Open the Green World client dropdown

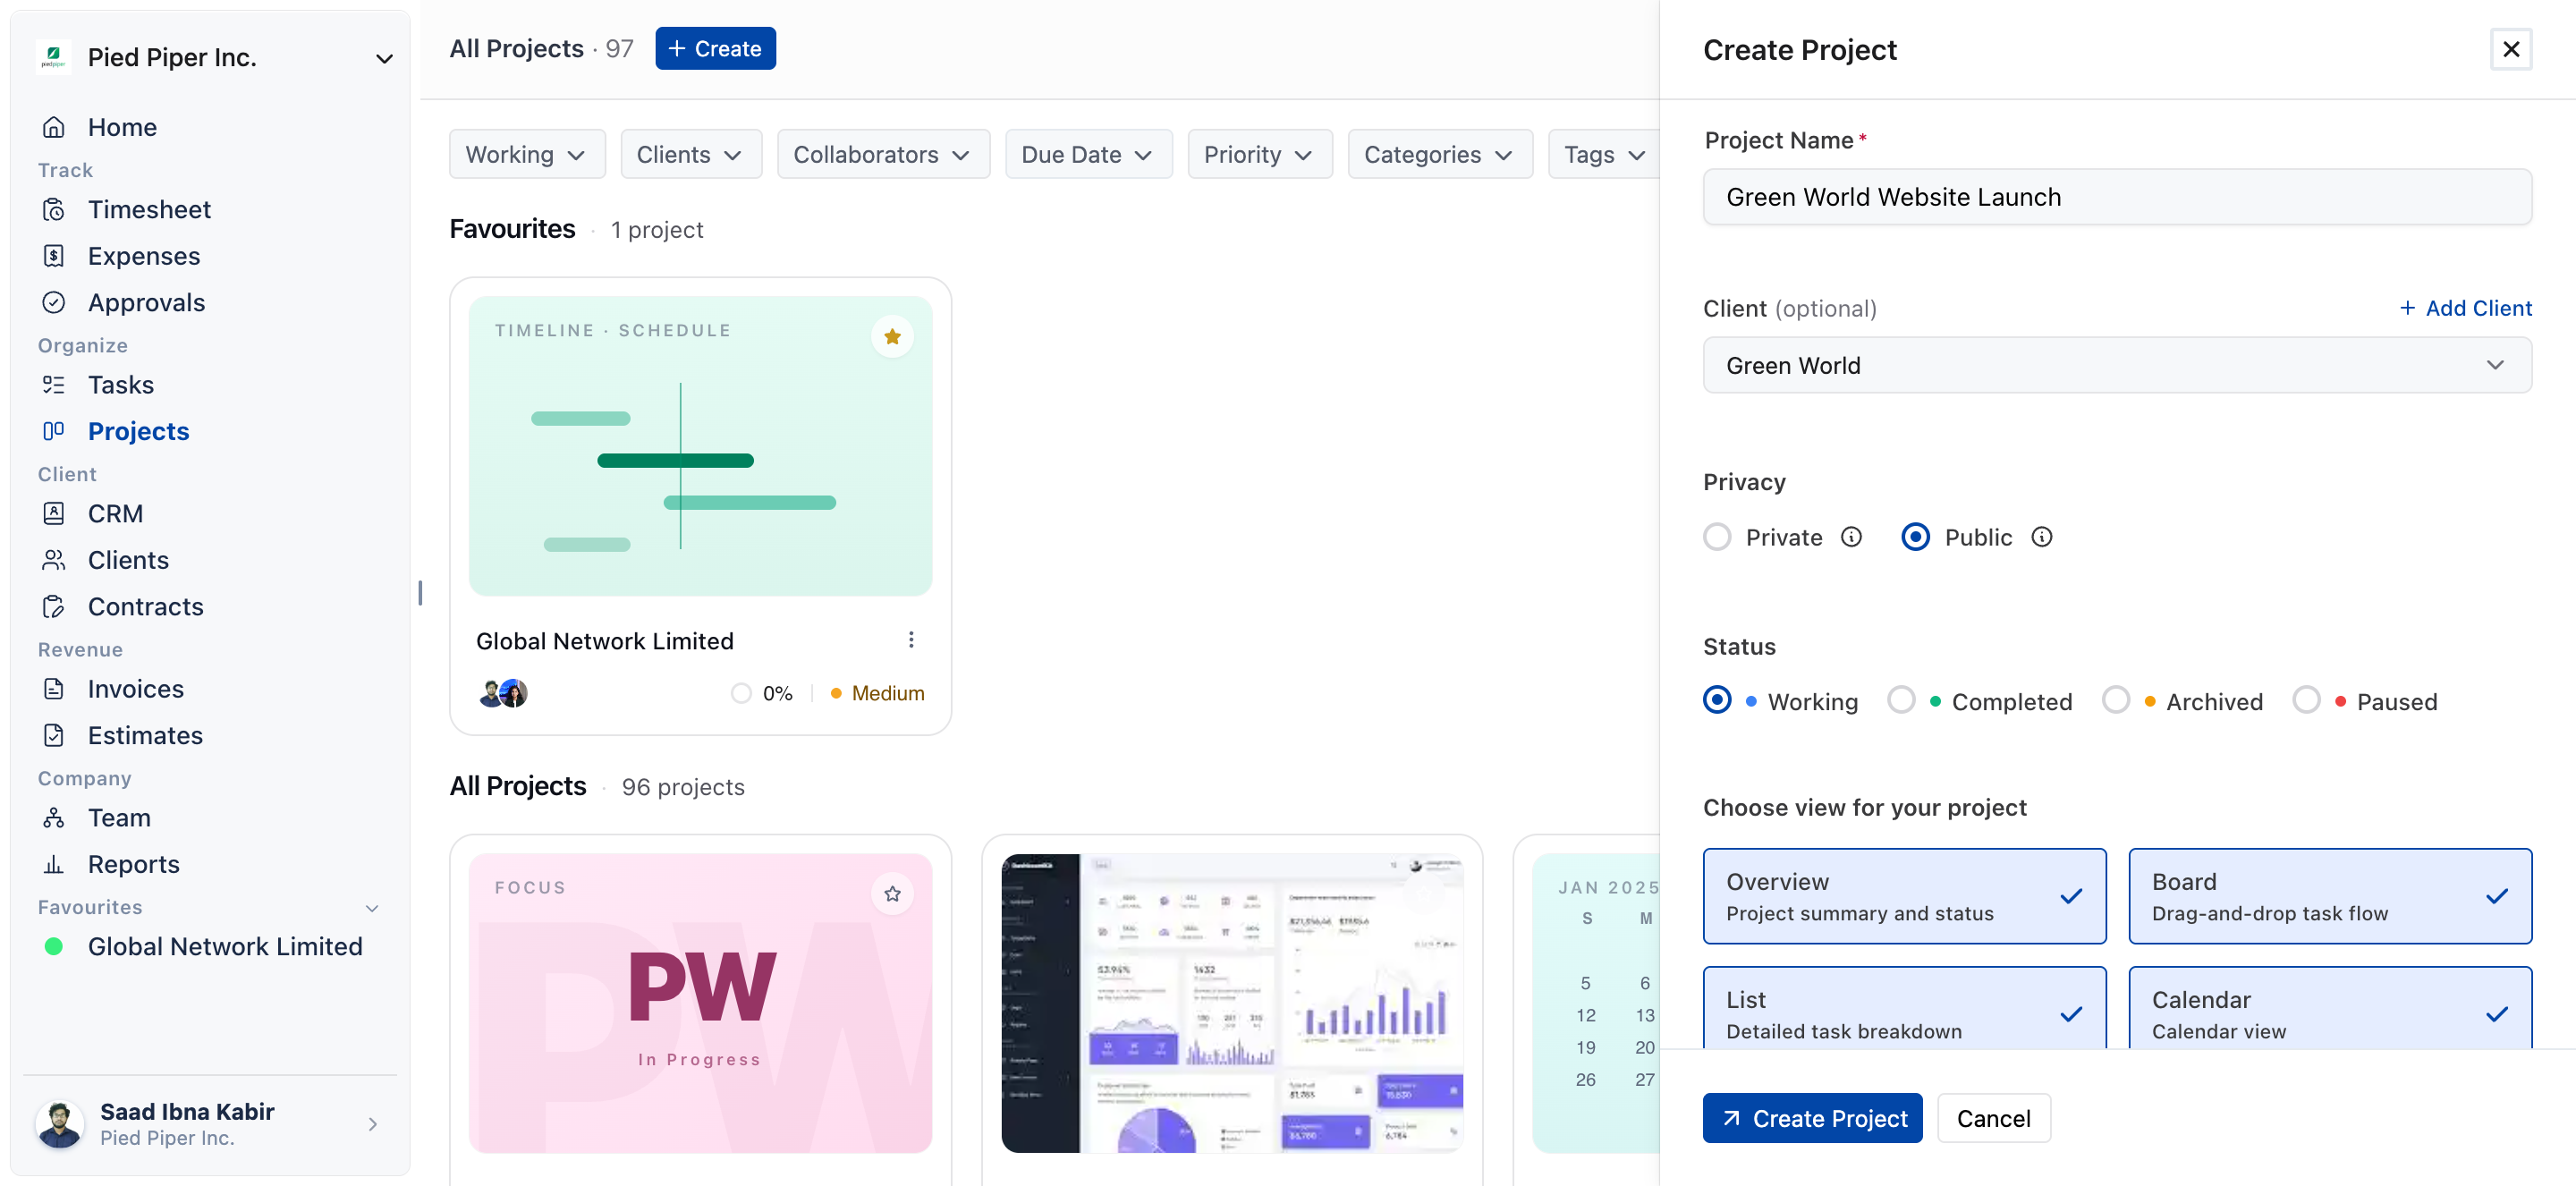(x=2117, y=365)
